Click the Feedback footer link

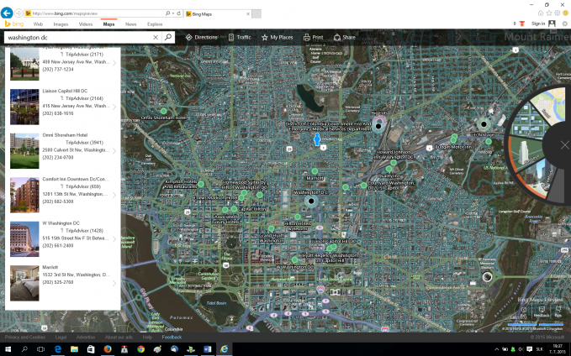pyautogui.click(x=172, y=337)
